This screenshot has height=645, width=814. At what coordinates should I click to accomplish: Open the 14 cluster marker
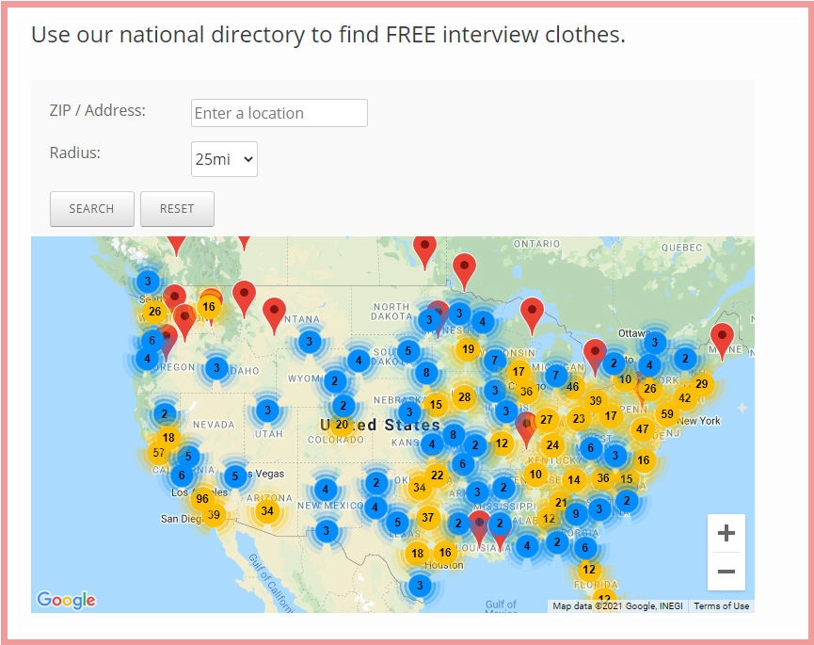click(x=574, y=480)
